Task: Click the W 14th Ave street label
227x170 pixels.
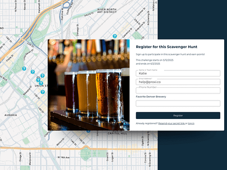Action: tap(63, 157)
